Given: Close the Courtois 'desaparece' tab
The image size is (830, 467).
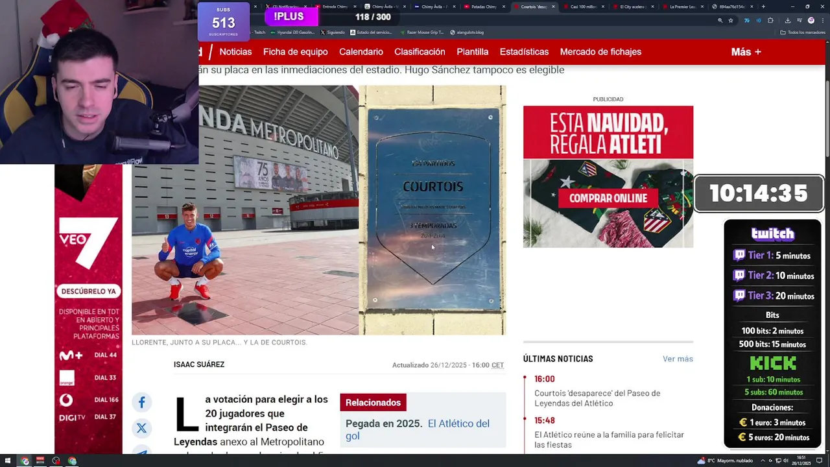Looking at the screenshot, I should [553, 6].
